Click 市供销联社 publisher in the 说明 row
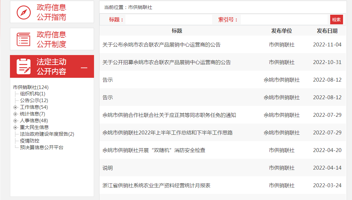 pos(281,168)
